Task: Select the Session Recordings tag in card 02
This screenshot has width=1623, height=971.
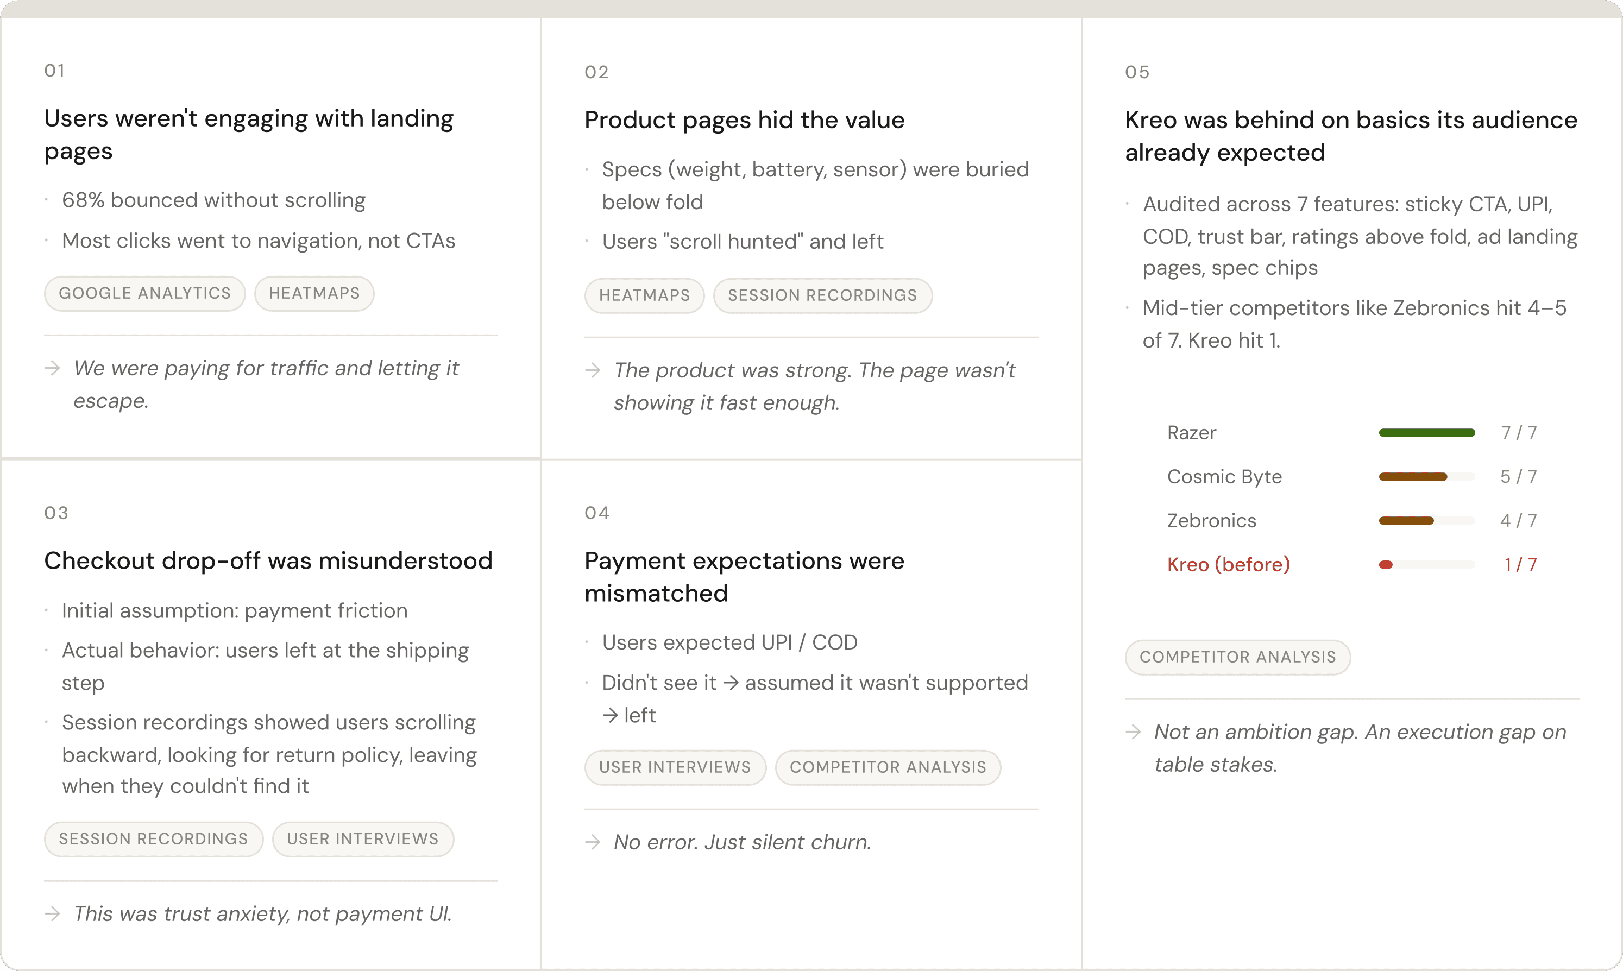Action: click(822, 295)
